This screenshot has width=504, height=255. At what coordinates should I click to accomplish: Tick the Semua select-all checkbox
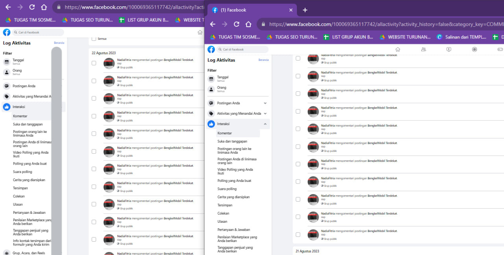tap(94, 39)
